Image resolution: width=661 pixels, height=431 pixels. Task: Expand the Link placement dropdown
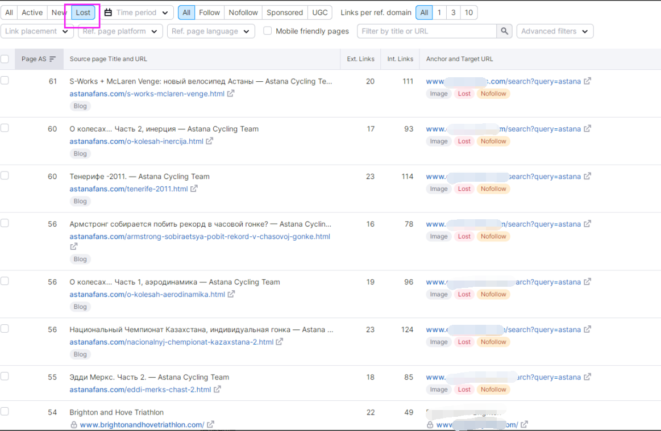tap(37, 31)
